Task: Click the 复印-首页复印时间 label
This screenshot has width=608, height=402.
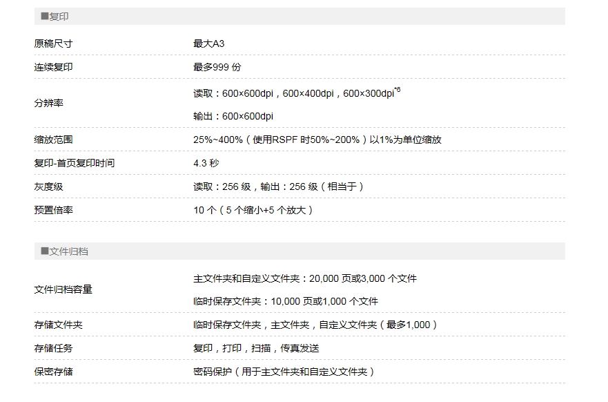Action: [74, 163]
